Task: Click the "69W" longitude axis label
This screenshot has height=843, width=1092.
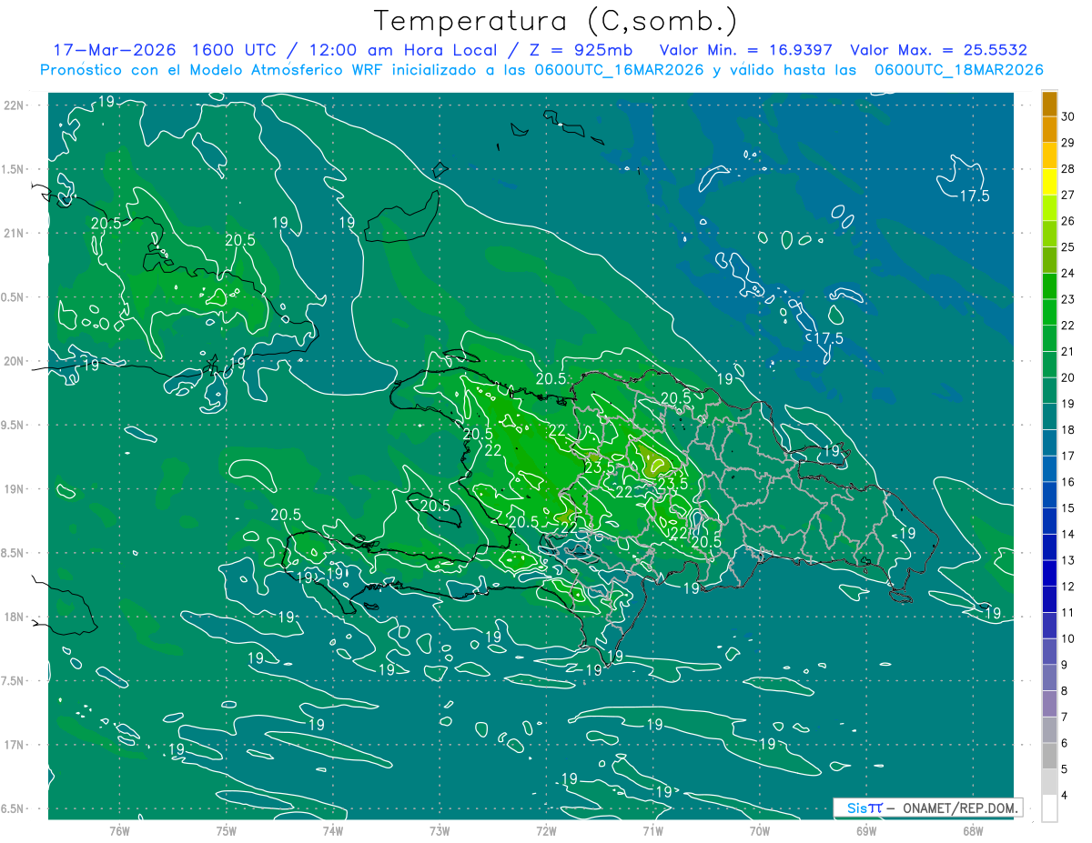Action: point(866,830)
